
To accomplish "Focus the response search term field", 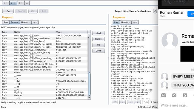I will pos(146,102).
